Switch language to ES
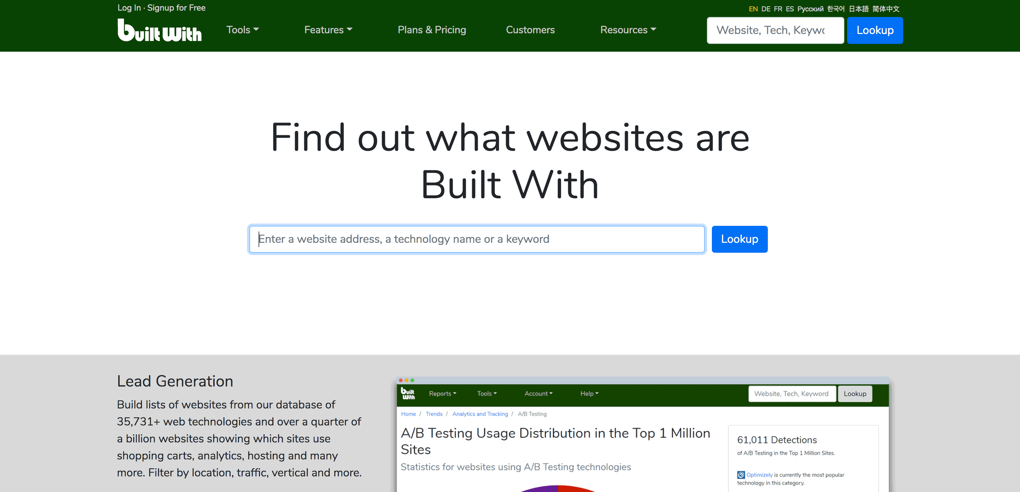1020x492 pixels. coord(789,9)
